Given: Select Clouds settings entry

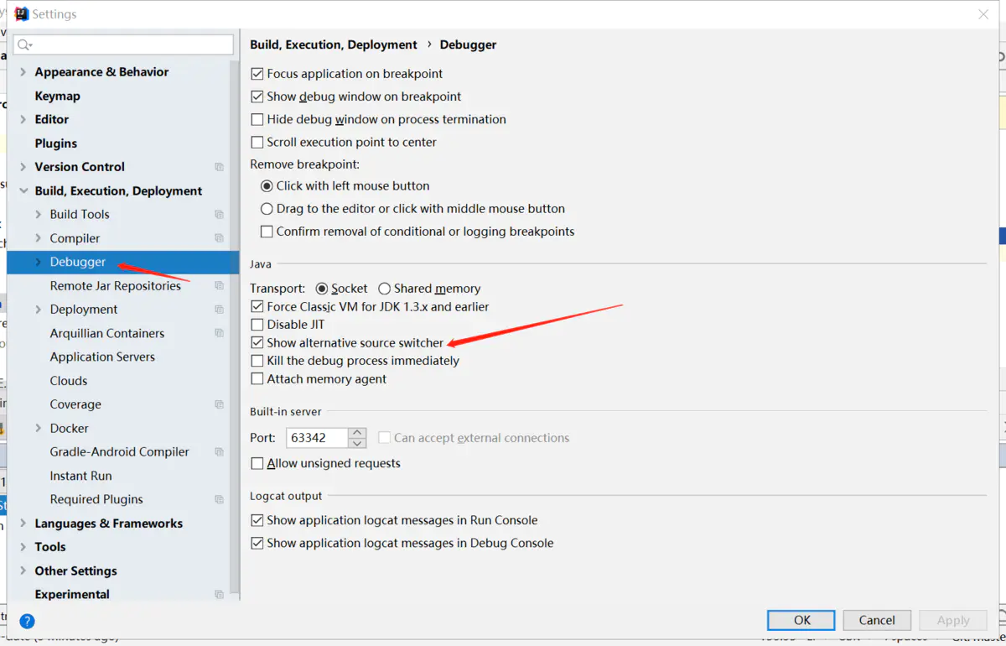Looking at the screenshot, I should [69, 381].
